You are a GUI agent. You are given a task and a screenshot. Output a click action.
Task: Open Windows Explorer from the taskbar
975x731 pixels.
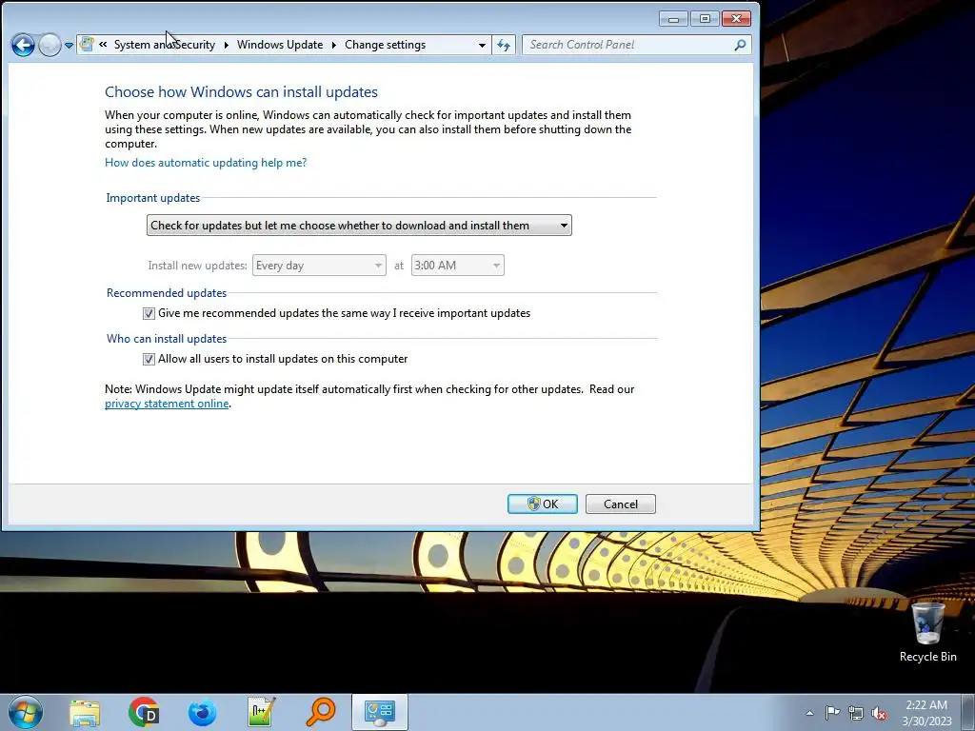pos(85,712)
